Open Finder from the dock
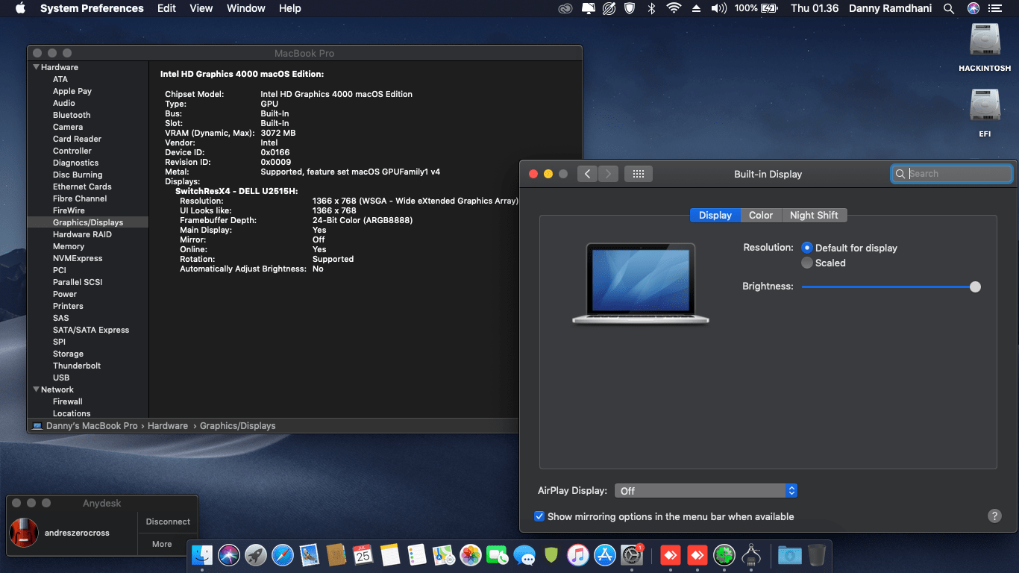 (x=202, y=555)
